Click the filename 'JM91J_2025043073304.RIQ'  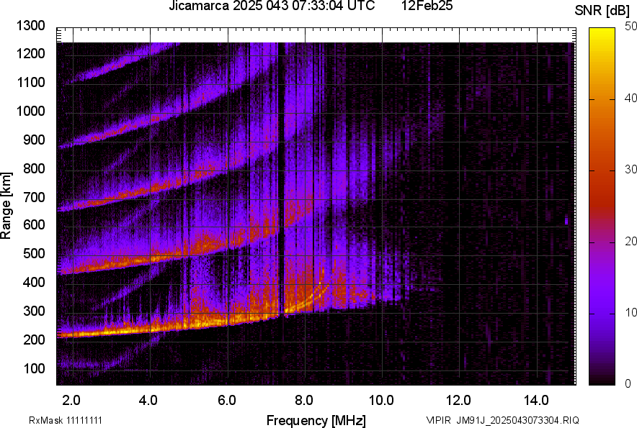coord(517,420)
